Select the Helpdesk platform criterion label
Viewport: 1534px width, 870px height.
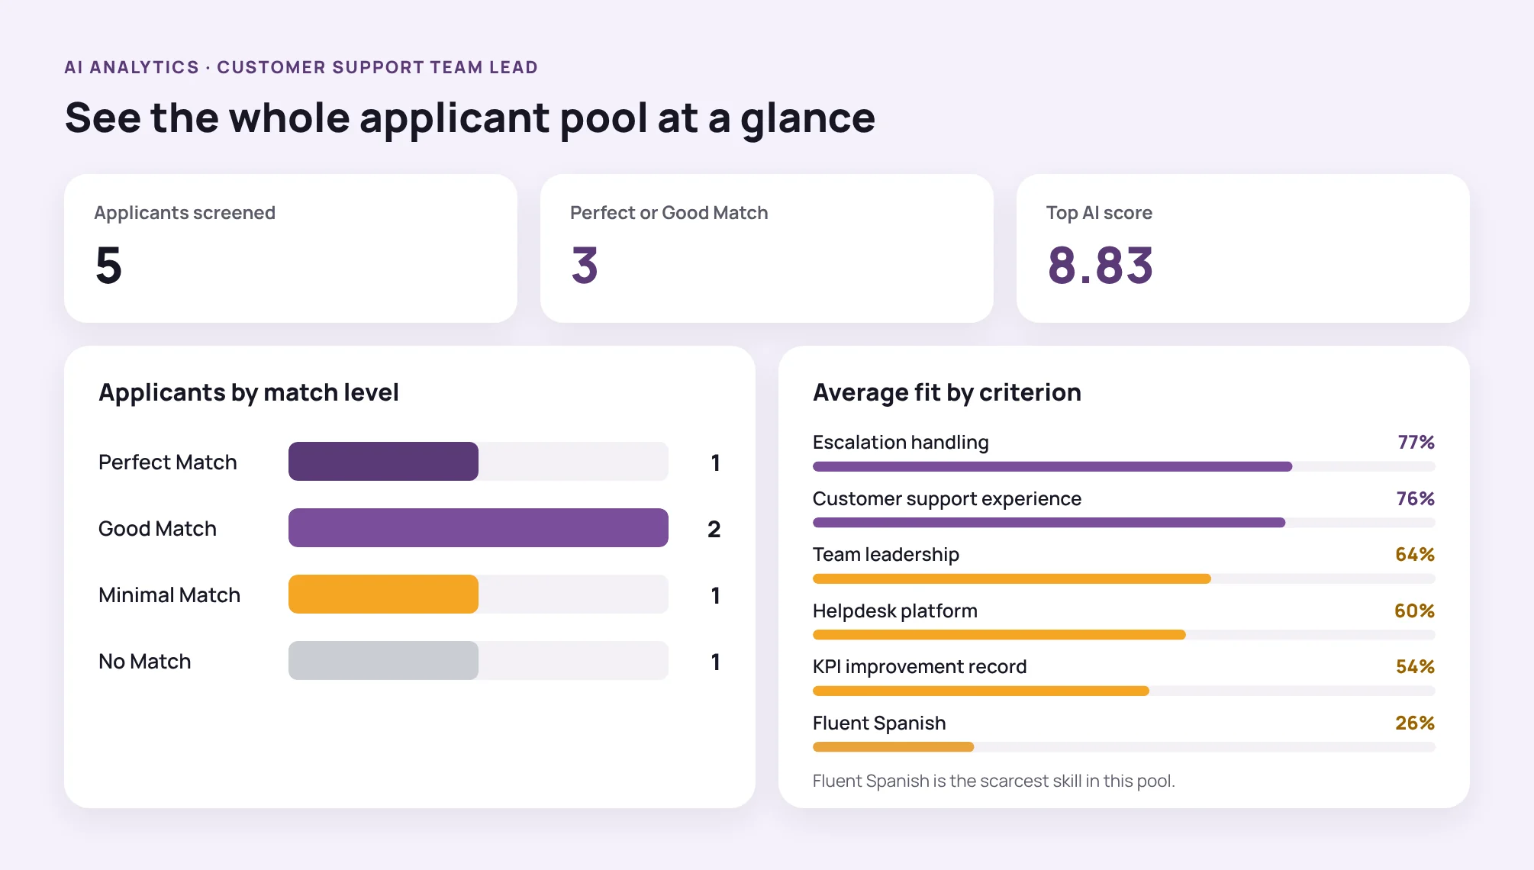pos(895,611)
